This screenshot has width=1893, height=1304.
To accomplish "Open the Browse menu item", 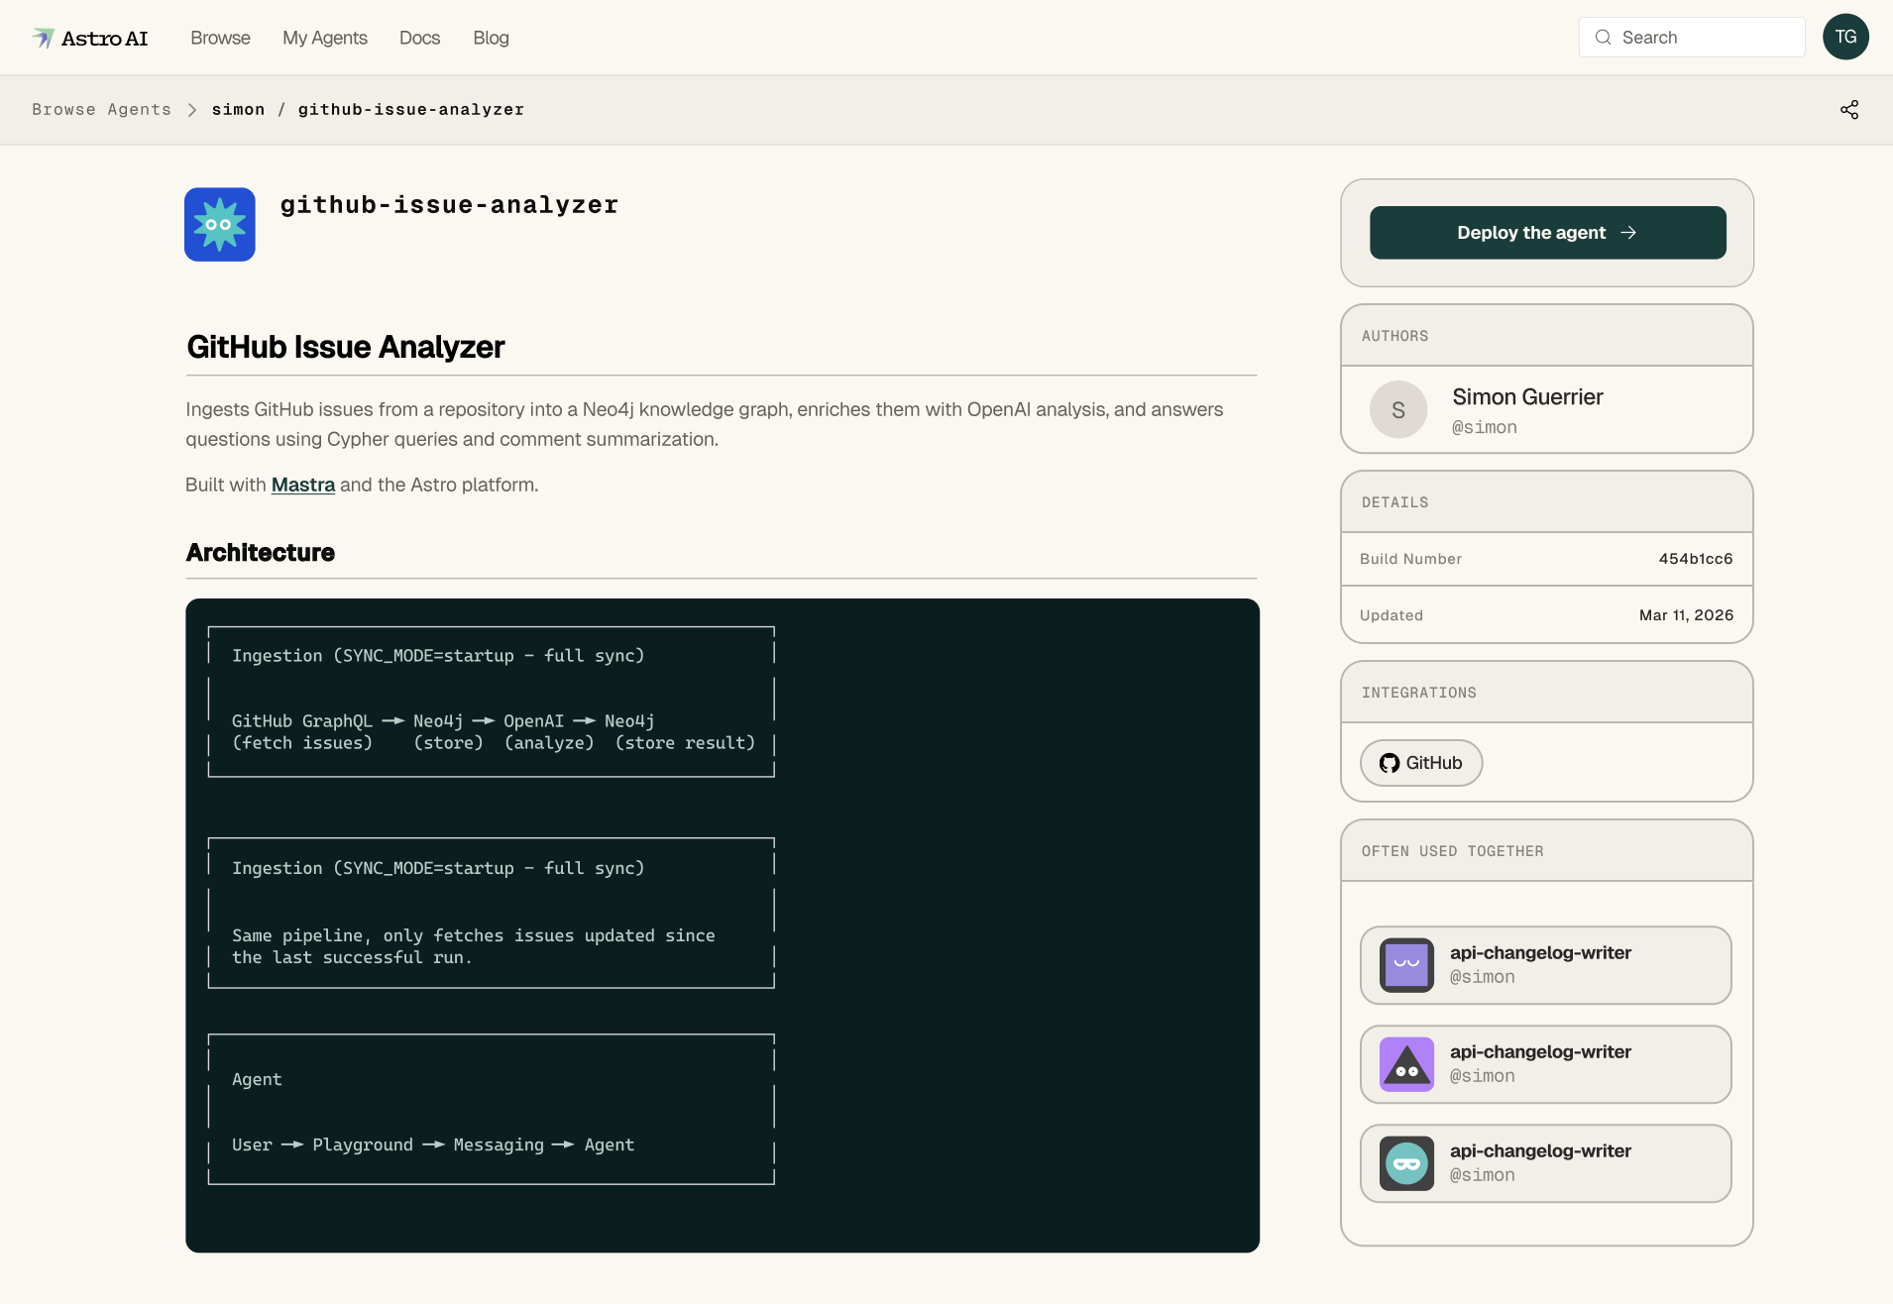I will click(x=220, y=38).
